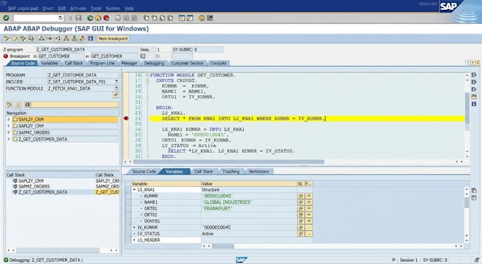Select the upper Variables tab
This screenshot has width=482, height=264.
pos(49,63)
